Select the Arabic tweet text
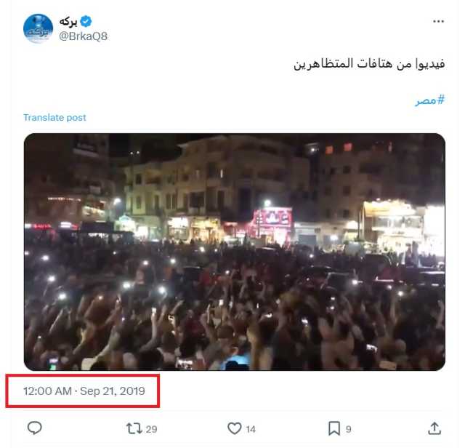This screenshot has width=465, height=448. [x=369, y=64]
